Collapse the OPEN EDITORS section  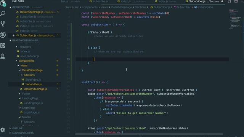[10, 7]
